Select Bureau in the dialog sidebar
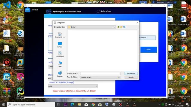This screenshot has height=107, width=191. (60, 45)
